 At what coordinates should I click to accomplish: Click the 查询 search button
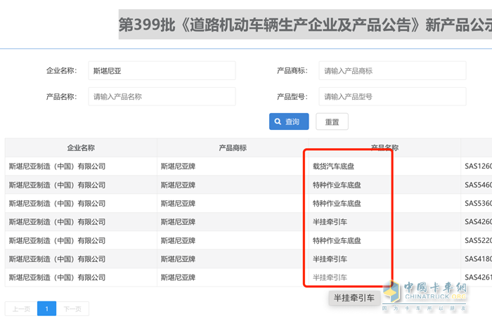289,122
